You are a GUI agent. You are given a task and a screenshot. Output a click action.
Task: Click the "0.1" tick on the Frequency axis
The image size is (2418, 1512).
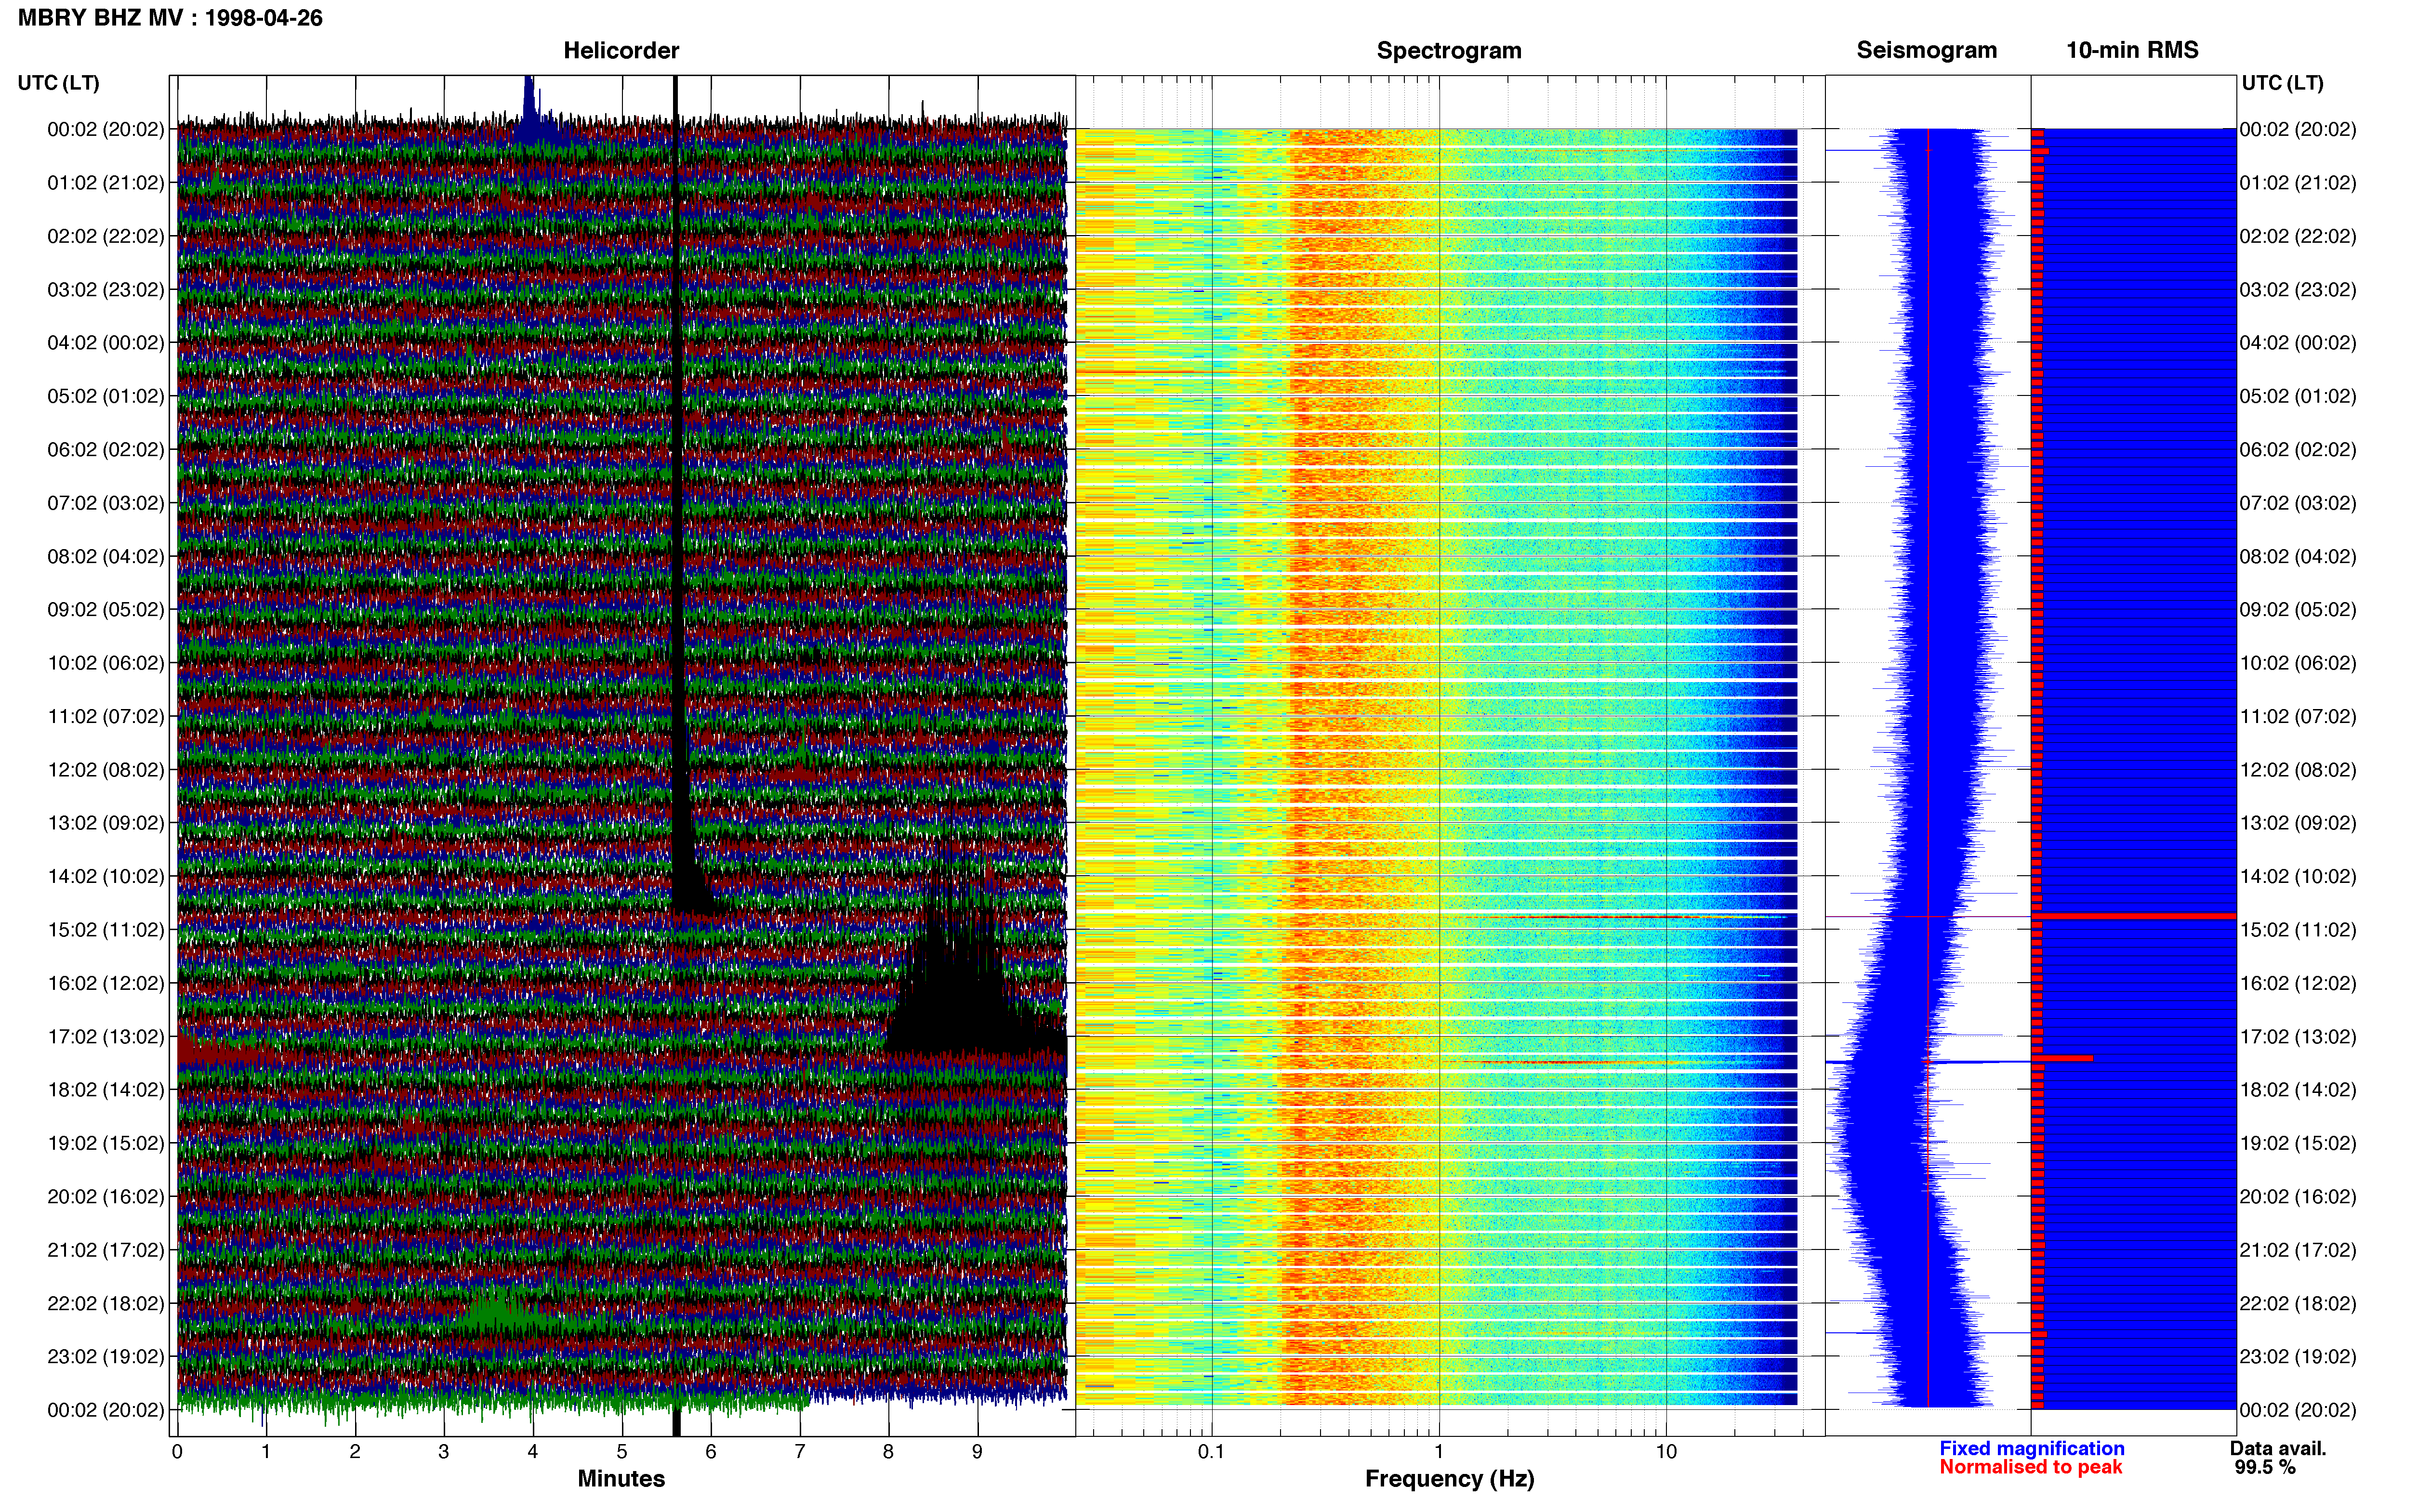point(1211,1452)
